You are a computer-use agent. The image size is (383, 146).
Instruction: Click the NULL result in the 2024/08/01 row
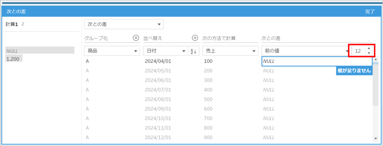coord(269,99)
